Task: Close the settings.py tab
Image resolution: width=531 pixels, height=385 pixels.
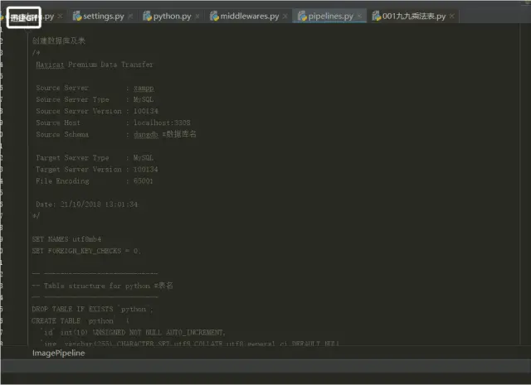Action: [x=130, y=17]
